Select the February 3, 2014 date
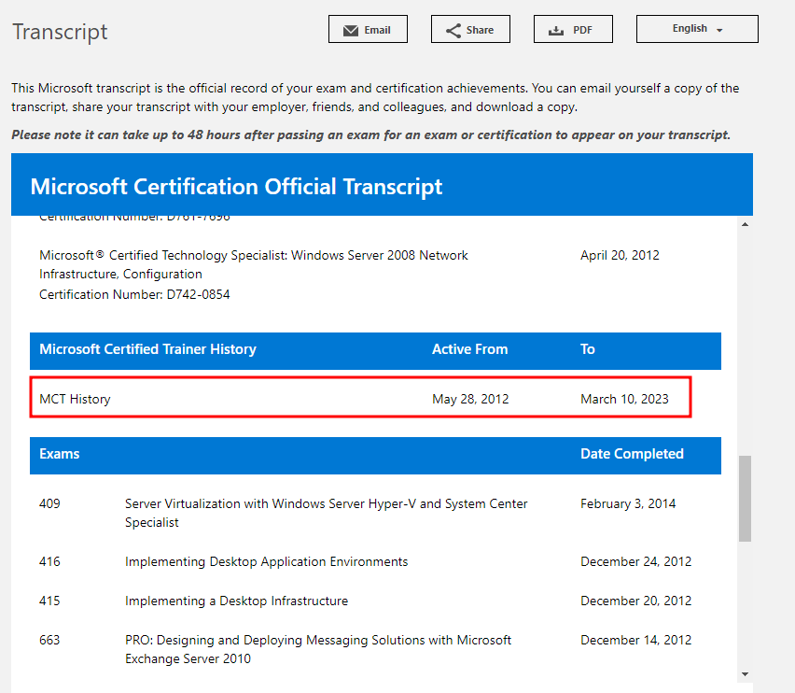The height and width of the screenshot is (693, 795). pos(628,503)
